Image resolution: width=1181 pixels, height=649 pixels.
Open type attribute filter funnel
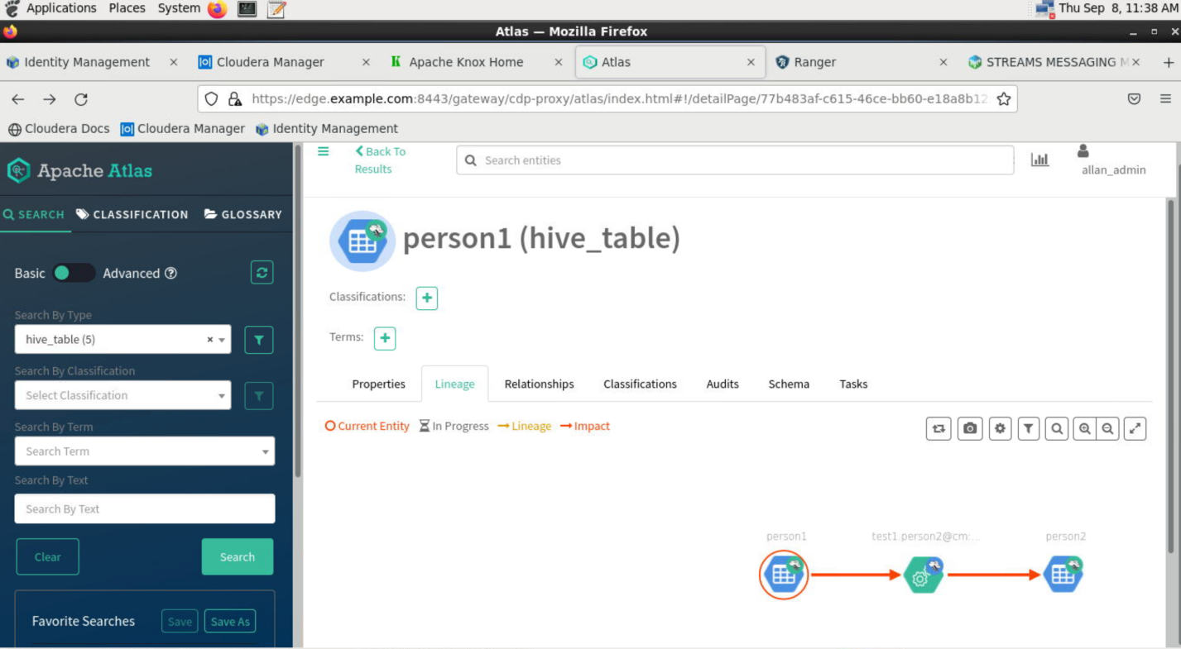pos(259,340)
